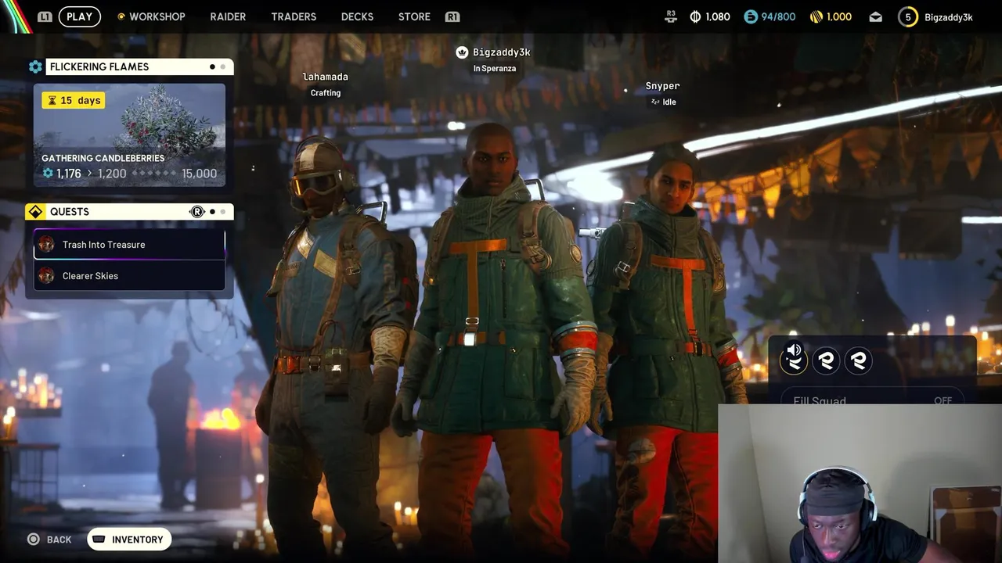
Task: Click the yellow striped currency icon
Action: 816,16
